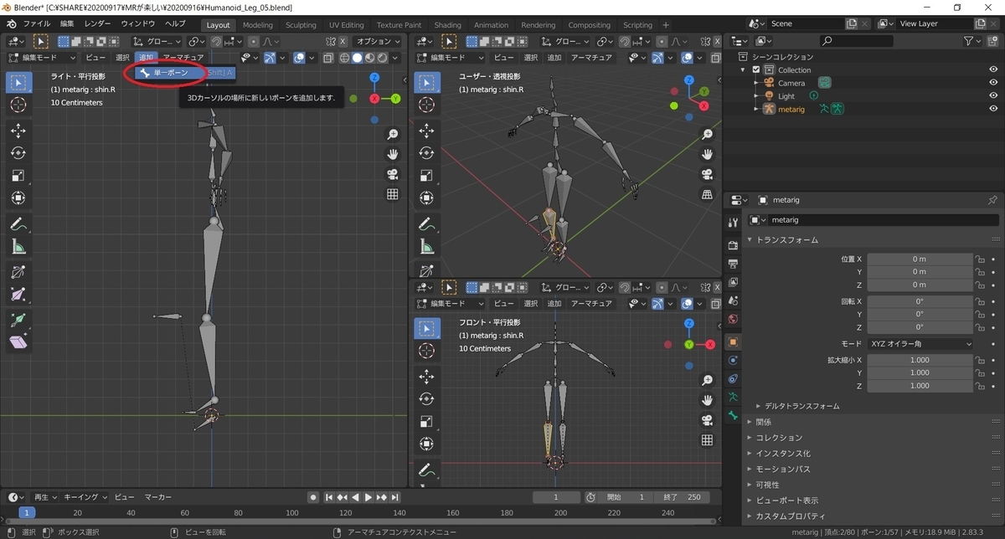Select the Measure tool in left viewport toolbar
Viewport: 1005px width, 539px height.
point(18,247)
